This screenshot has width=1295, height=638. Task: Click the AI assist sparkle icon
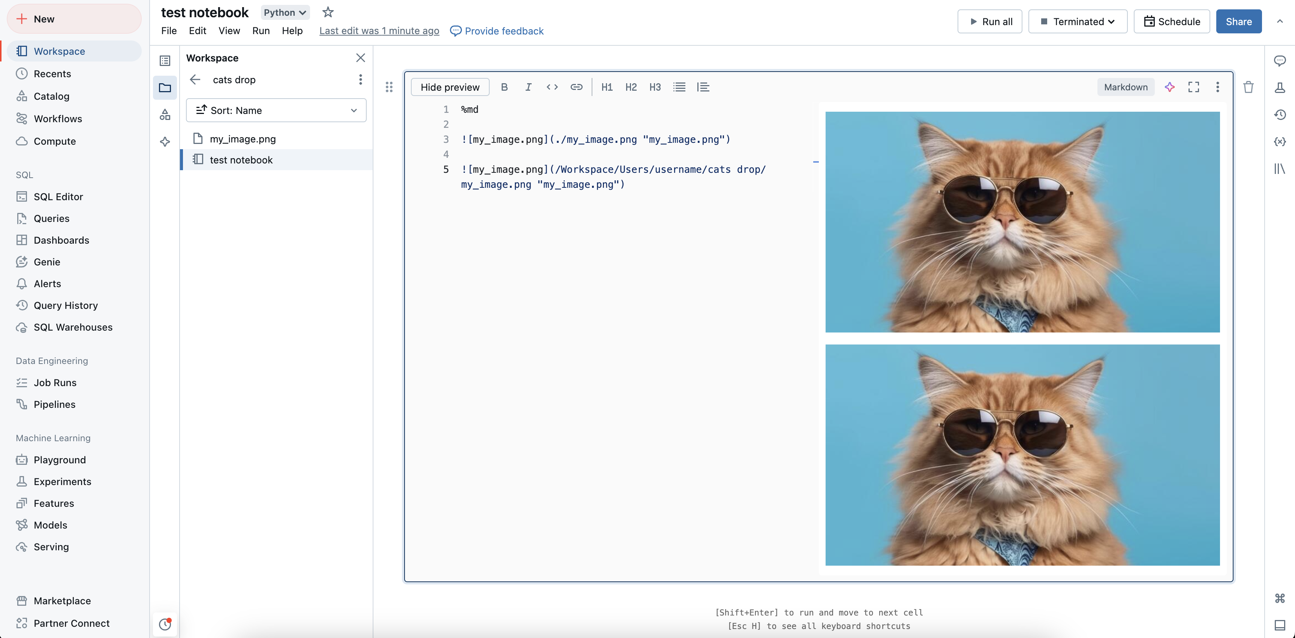tap(1169, 87)
